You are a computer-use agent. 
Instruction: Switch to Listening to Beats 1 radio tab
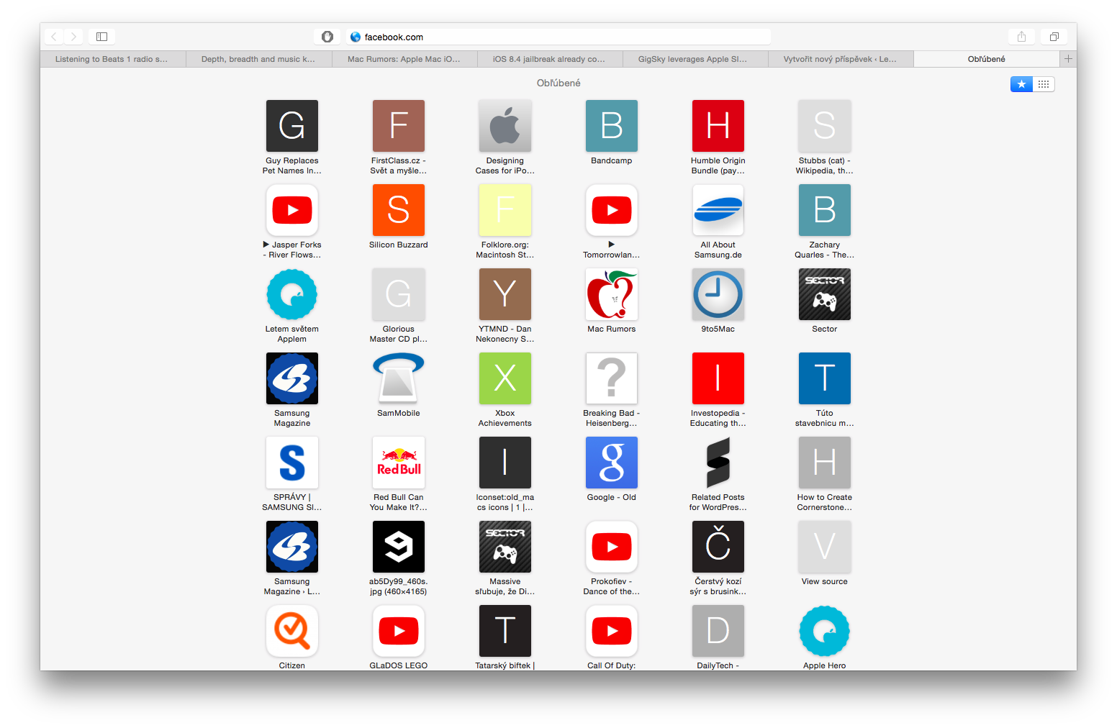click(113, 59)
